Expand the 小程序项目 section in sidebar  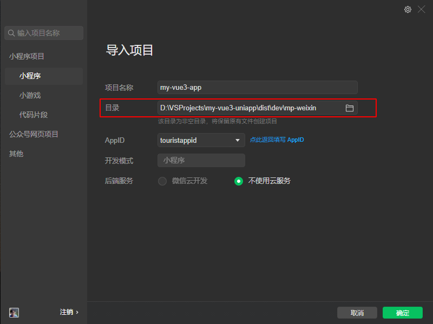pyautogui.click(x=28, y=56)
